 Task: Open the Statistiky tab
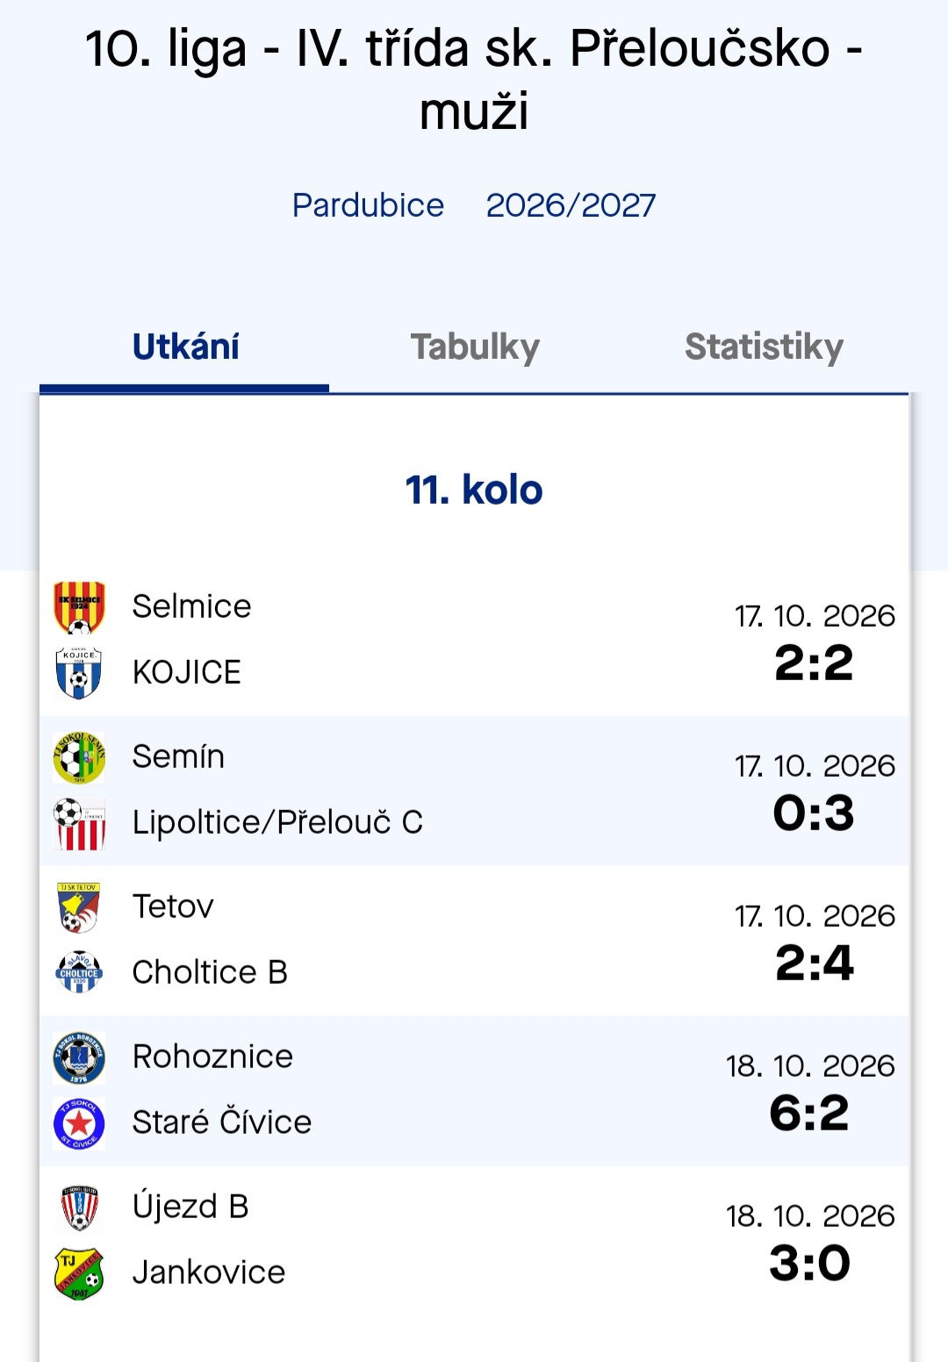pyautogui.click(x=764, y=348)
